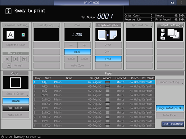
Task: Select the right-pointing direction arrow icon
Action: [x=16, y=59]
